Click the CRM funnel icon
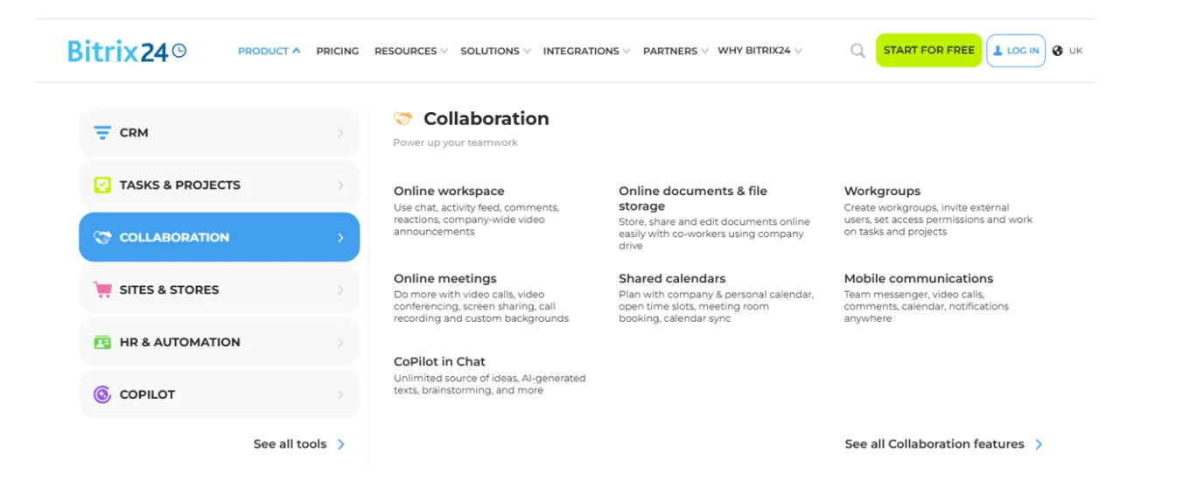 [x=102, y=133]
